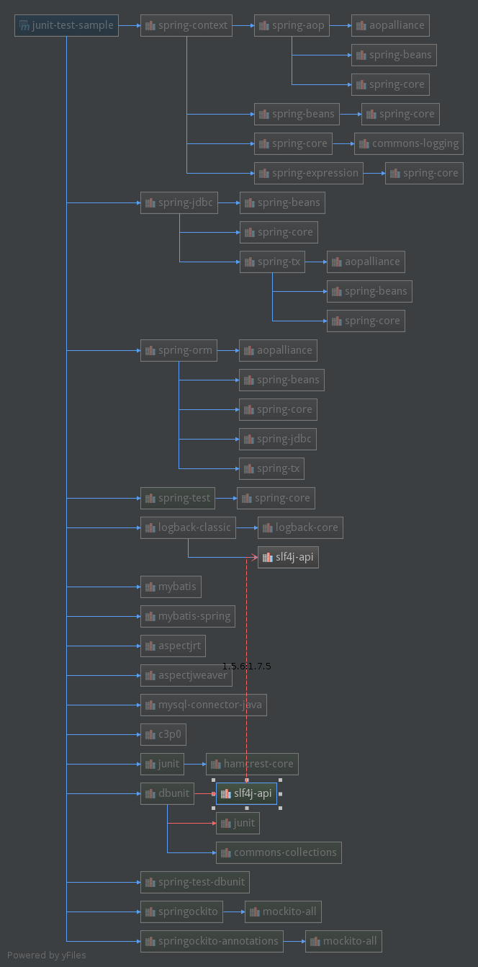Click junit node under dbunit
Image resolution: width=478 pixels, height=967 pixels.
[x=238, y=823]
